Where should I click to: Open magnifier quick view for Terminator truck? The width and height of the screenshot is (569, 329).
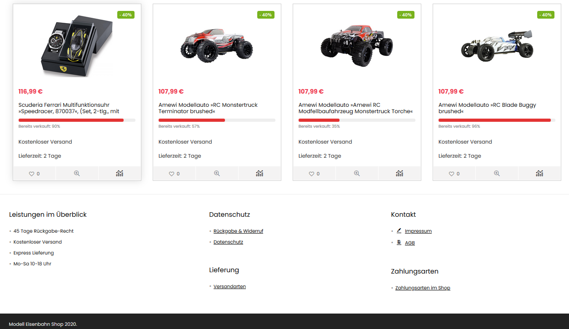[217, 174]
